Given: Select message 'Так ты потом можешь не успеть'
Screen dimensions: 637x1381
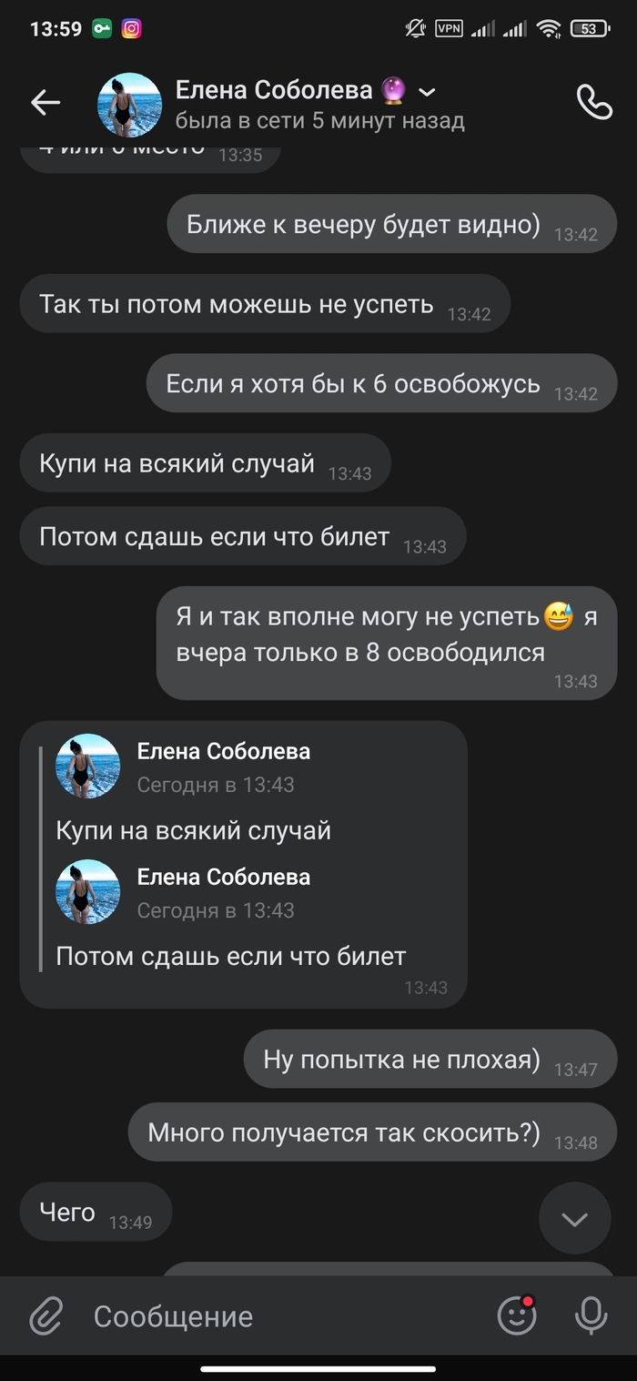Looking at the screenshot, I should [x=265, y=304].
